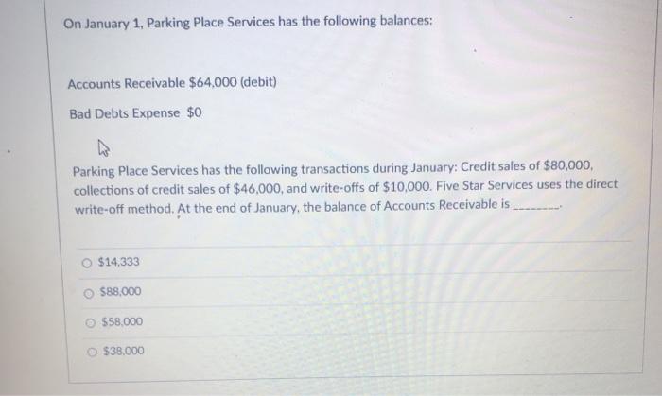Click the blank line after 'Accounts Receivable is'
The image size is (662, 396).
(x=536, y=206)
